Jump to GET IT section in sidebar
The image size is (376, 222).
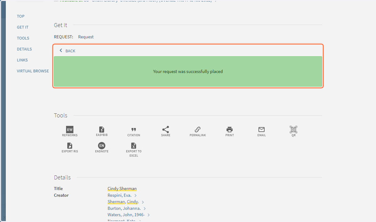[x=23, y=27]
